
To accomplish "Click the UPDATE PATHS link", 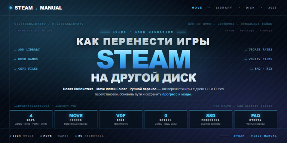I will [x=258, y=50].
